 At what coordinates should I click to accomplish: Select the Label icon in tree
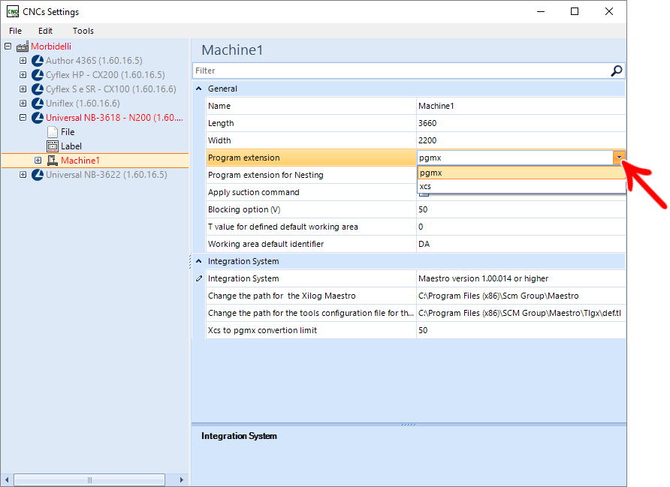click(53, 146)
